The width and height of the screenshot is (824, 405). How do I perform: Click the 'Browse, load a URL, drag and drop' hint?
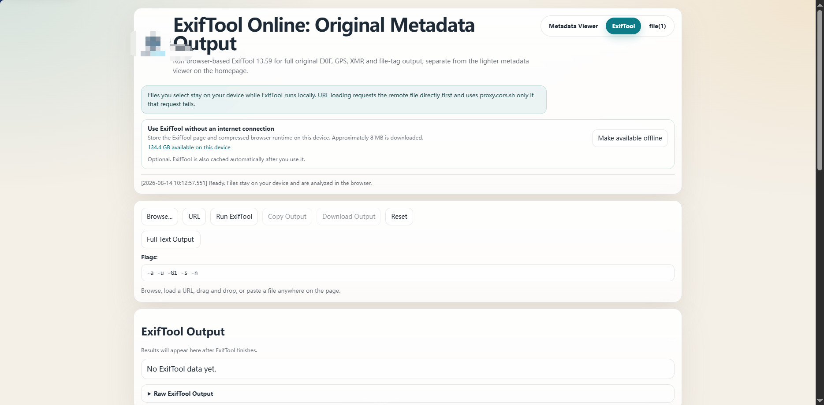pos(241,291)
